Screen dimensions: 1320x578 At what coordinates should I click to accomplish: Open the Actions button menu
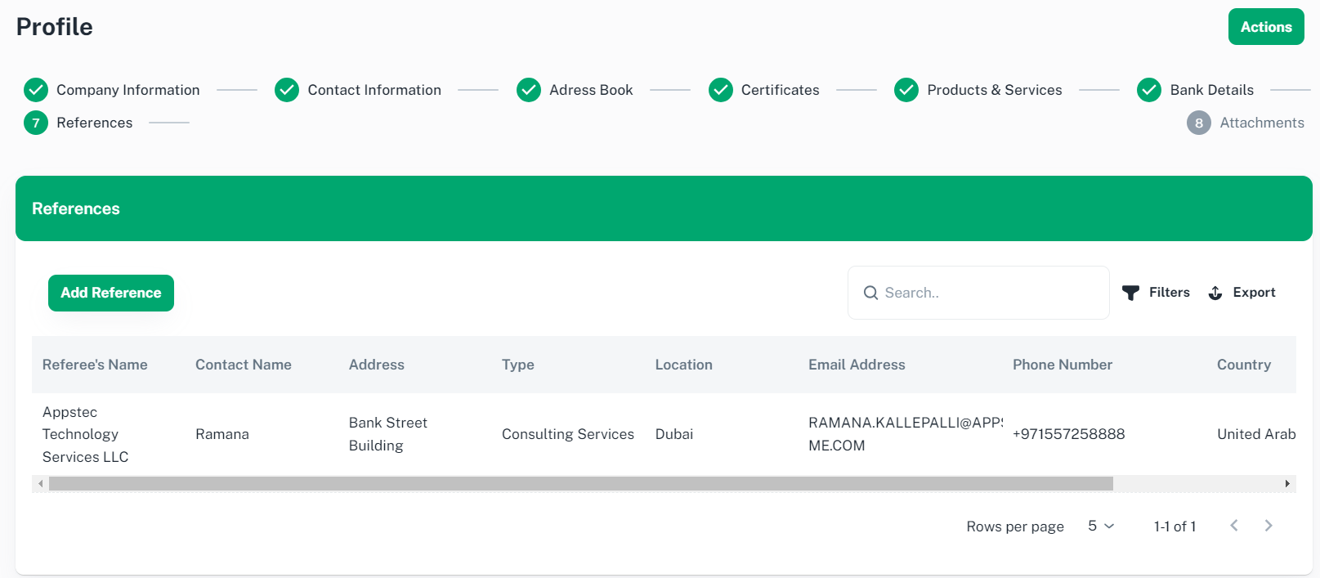[x=1265, y=27]
